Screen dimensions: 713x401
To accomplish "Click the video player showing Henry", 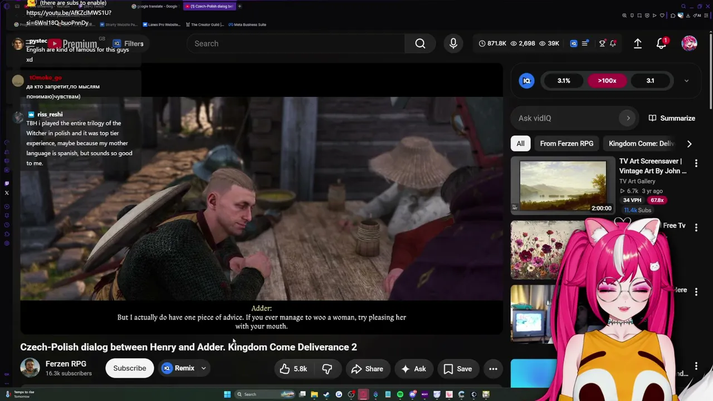I will point(261,198).
